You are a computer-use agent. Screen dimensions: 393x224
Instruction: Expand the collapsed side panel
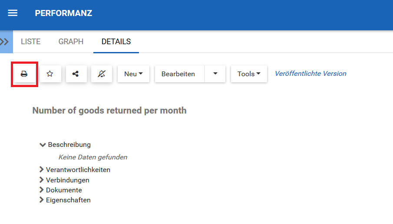(x=6, y=42)
